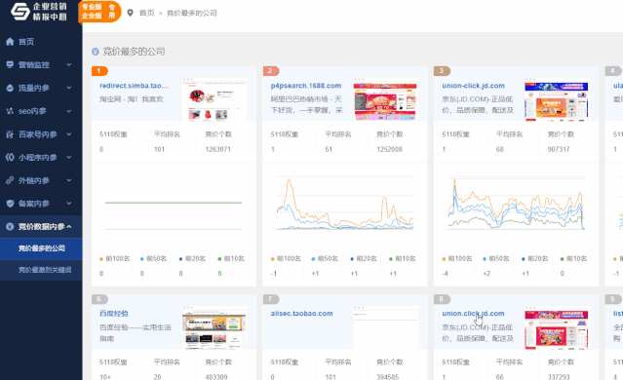The height and width of the screenshot is (380, 623).
Task: Click the JD site thumbnail in card 3
Action: tap(557, 99)
